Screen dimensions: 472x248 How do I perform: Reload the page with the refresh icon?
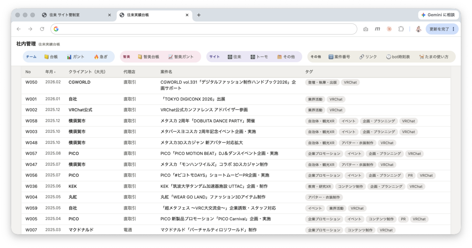click(42, 29)
